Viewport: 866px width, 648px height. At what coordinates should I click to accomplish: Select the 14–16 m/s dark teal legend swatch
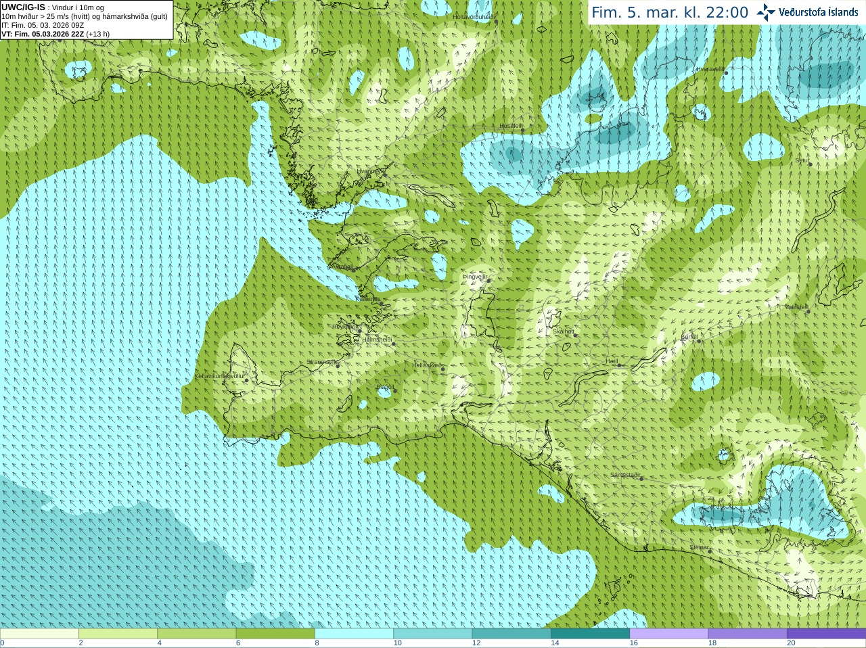pos(590,634)
